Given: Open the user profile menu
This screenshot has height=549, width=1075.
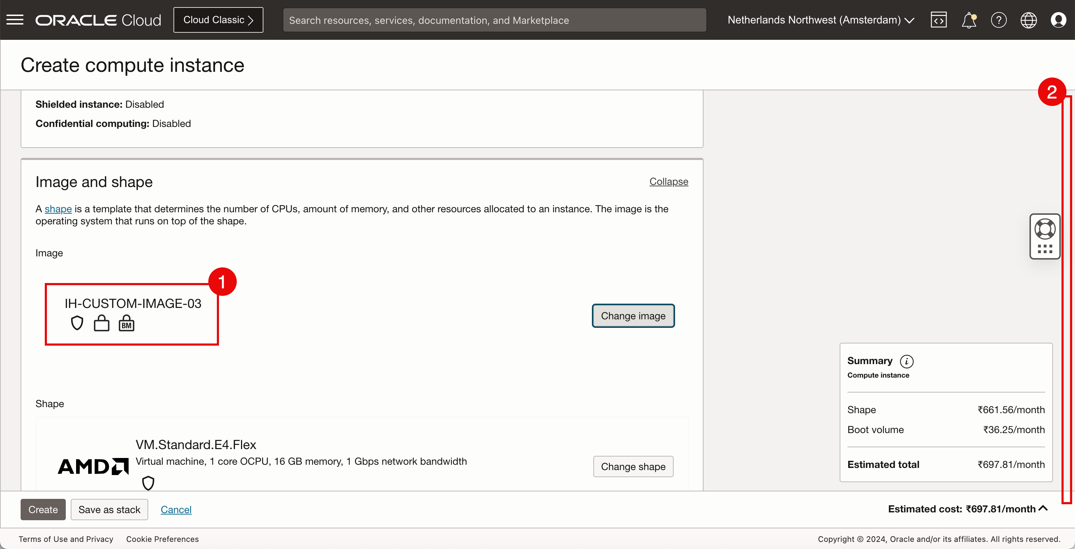Looking at the screenshot, I should pos(1058,20).
